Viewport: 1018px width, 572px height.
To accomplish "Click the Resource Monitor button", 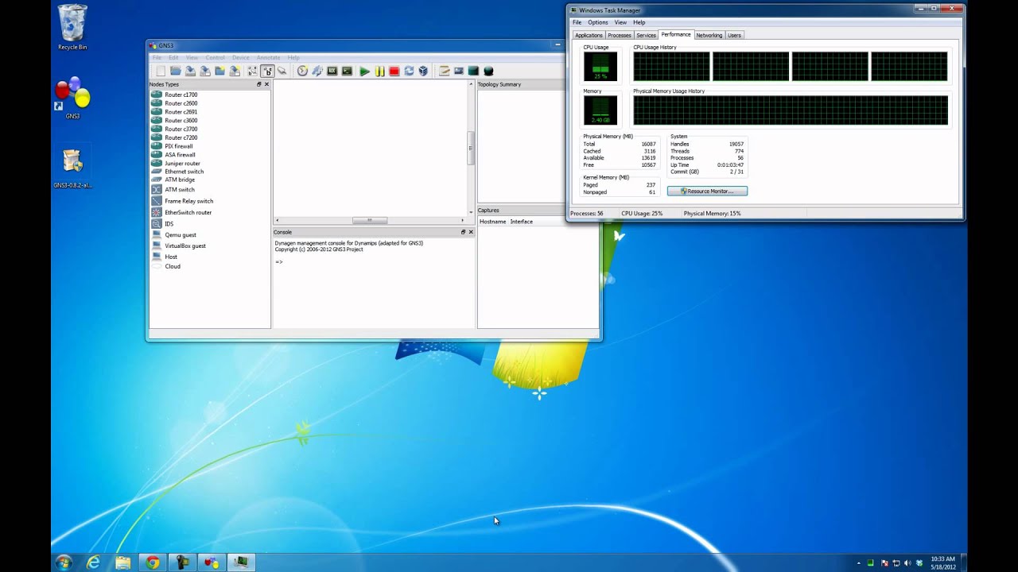I will click(707, 191).
